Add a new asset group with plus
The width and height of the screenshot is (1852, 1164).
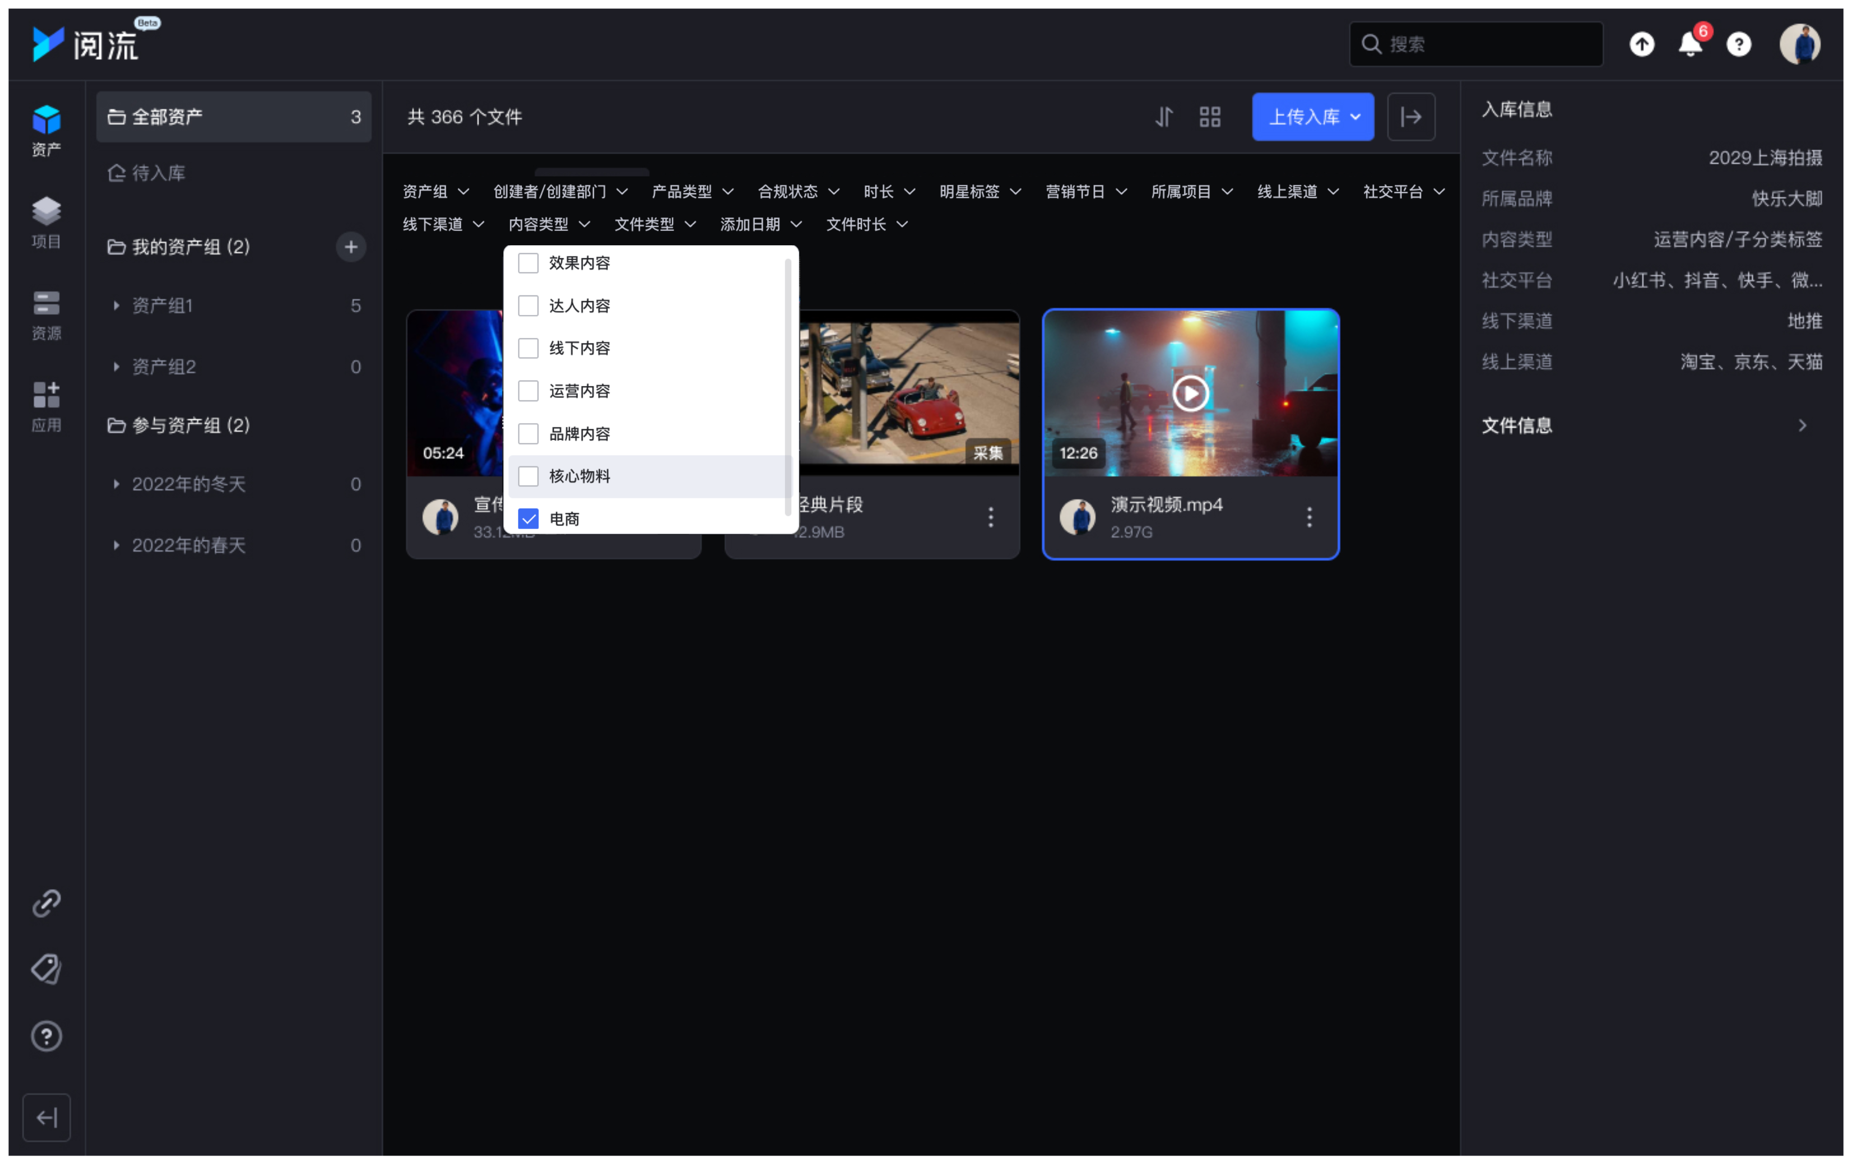351,247
